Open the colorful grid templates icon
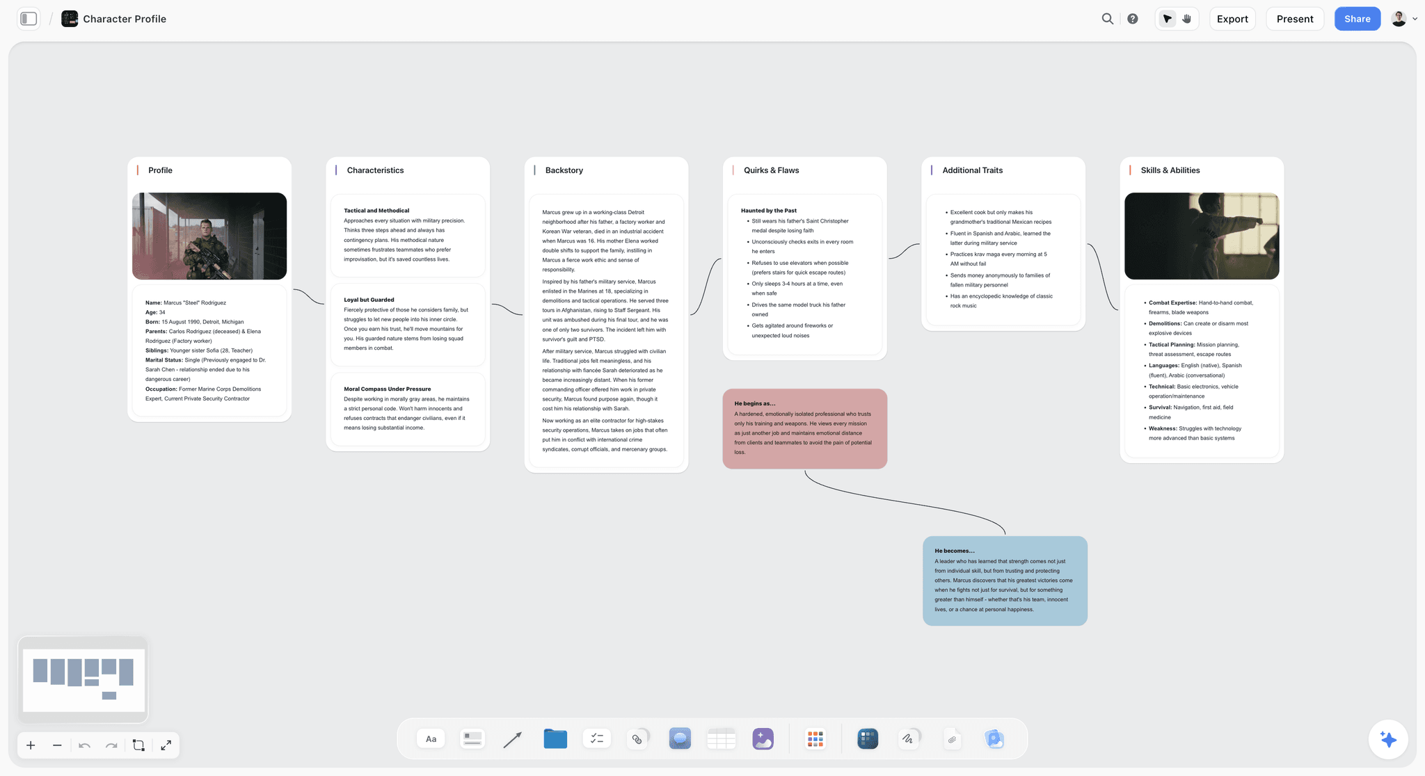The height and width of the screenshot is (776, 1425). click(815, 738)
